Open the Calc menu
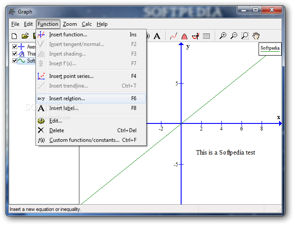The width and height of the screenshot is (294, 225). coord(87,24)
